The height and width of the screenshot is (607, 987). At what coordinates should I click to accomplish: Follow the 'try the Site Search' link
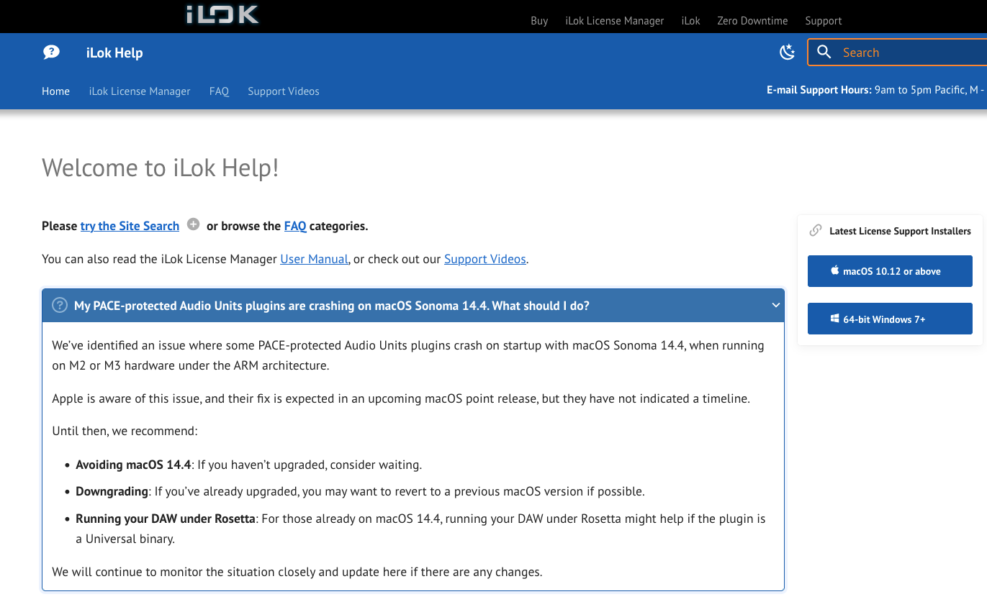[x=130, y=226]
